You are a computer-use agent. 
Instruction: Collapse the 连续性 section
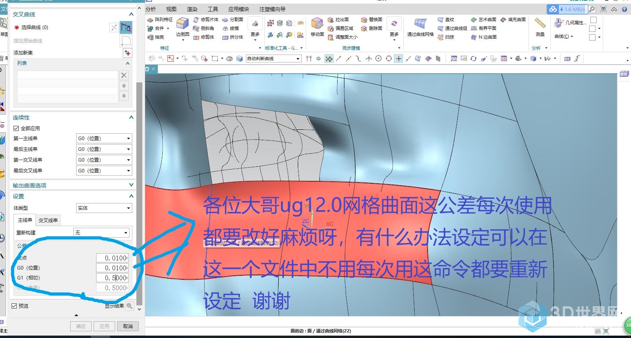[131, 117]
